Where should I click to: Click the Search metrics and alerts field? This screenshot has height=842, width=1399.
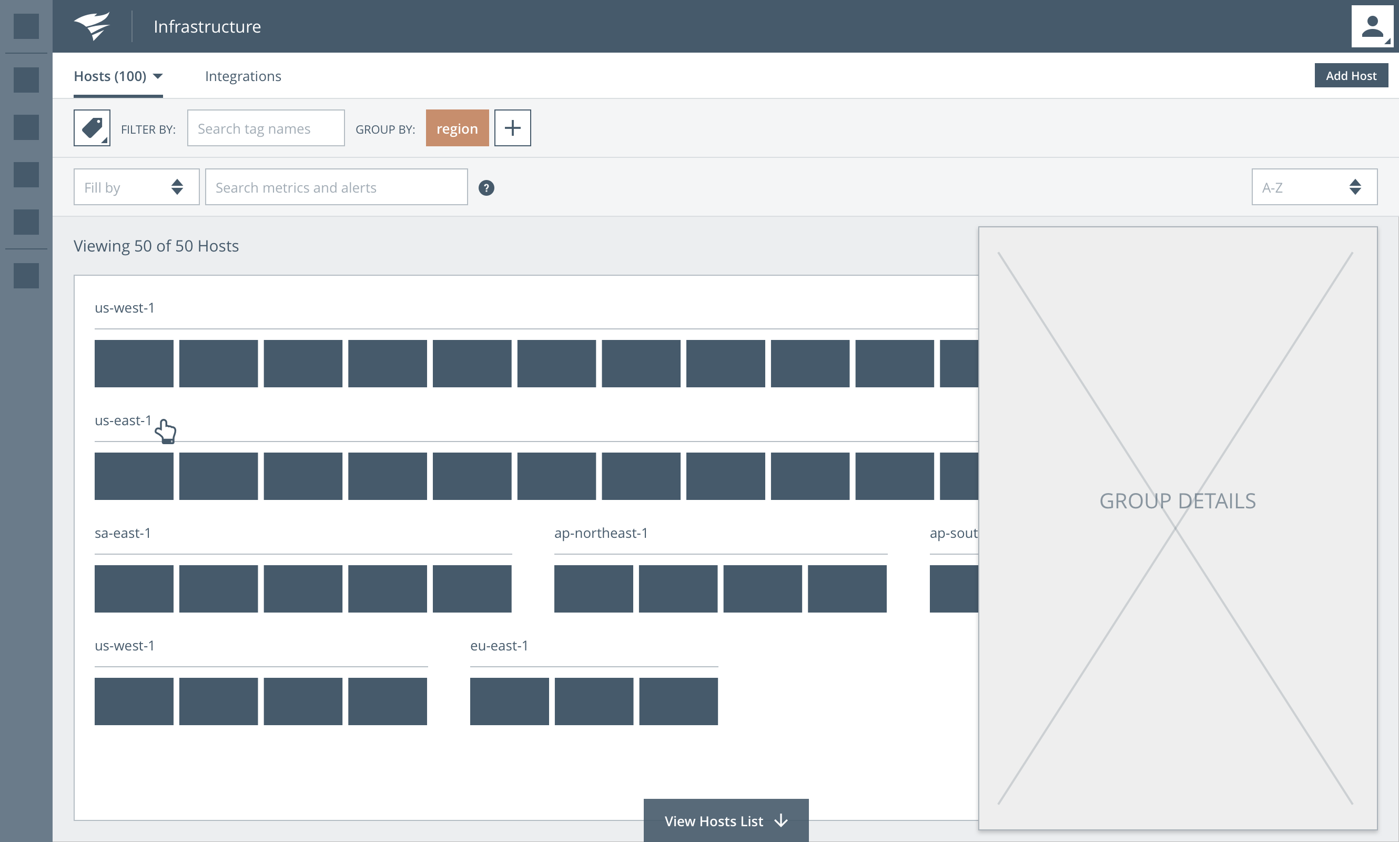point(336,187)
